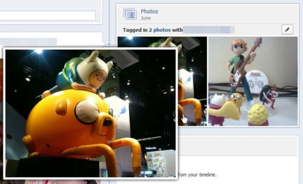Click the partially covered Jake photo thumbnail
The width and height of the screenshot is (303, 184).
pos(192,81)
